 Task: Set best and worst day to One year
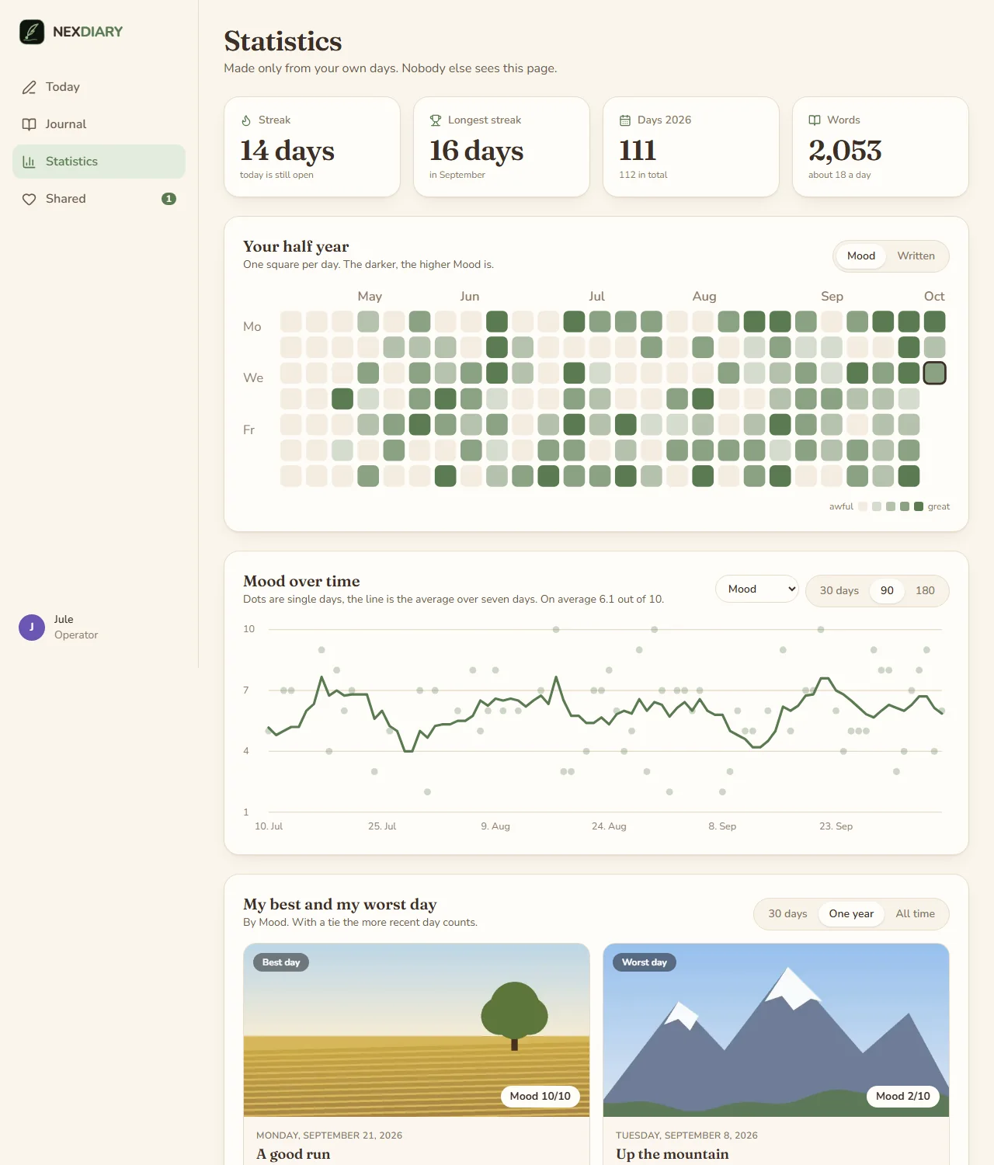coord(851,914)
